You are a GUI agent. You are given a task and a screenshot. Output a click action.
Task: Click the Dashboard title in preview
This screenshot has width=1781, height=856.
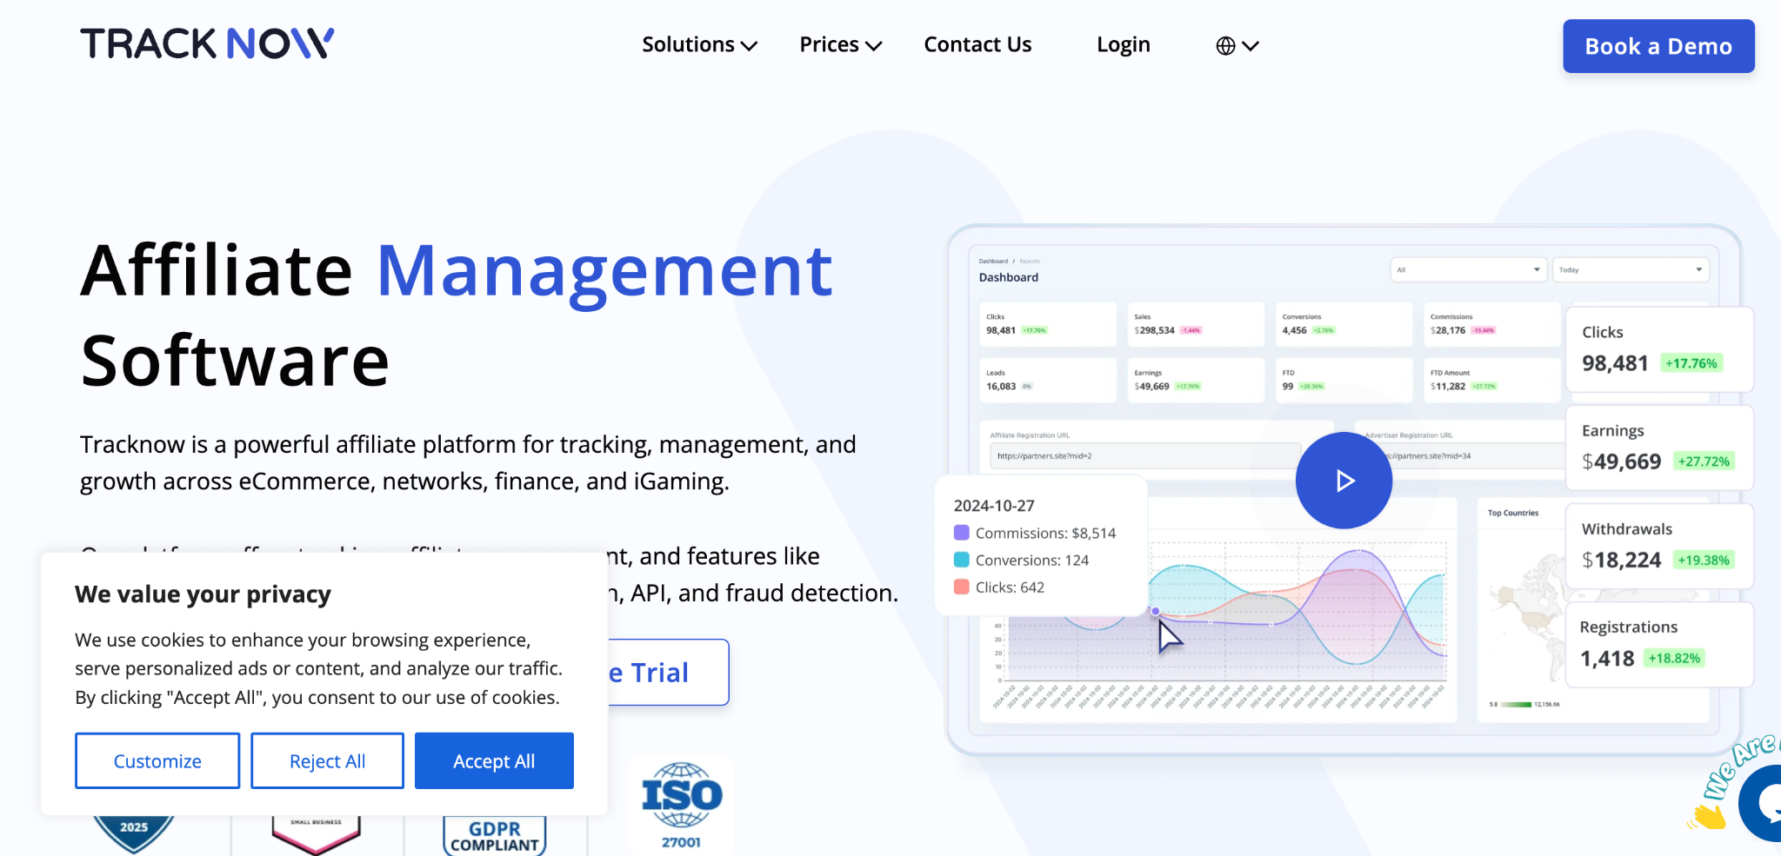(x=1009, y=277)
